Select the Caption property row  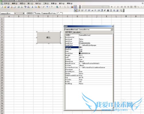pos(89,47)
